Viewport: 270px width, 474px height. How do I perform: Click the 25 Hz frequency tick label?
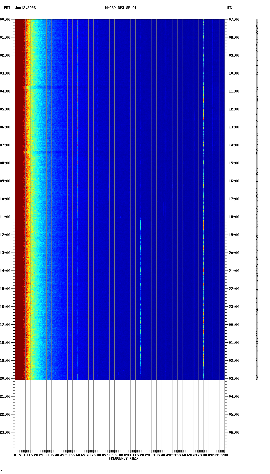point(41,455)
